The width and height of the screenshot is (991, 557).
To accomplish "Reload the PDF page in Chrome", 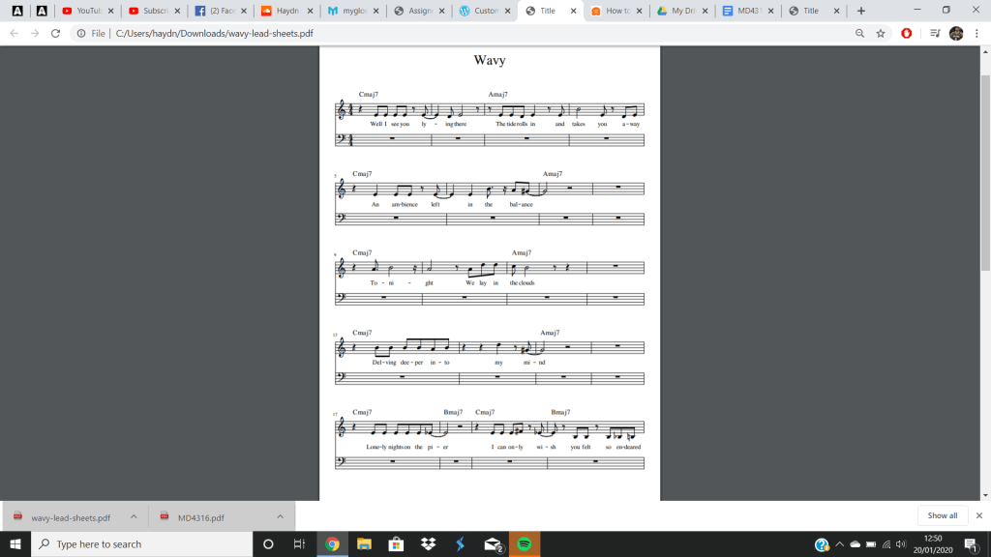I will [55, 33].
